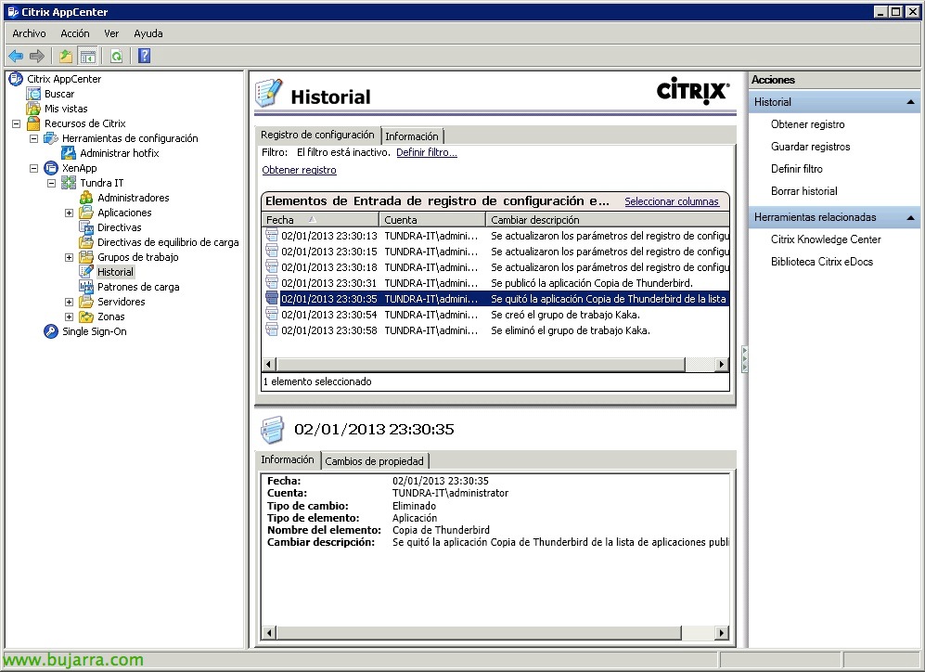Expand the Aplicaciones tree node
The image size is (925, 672).
70,213
